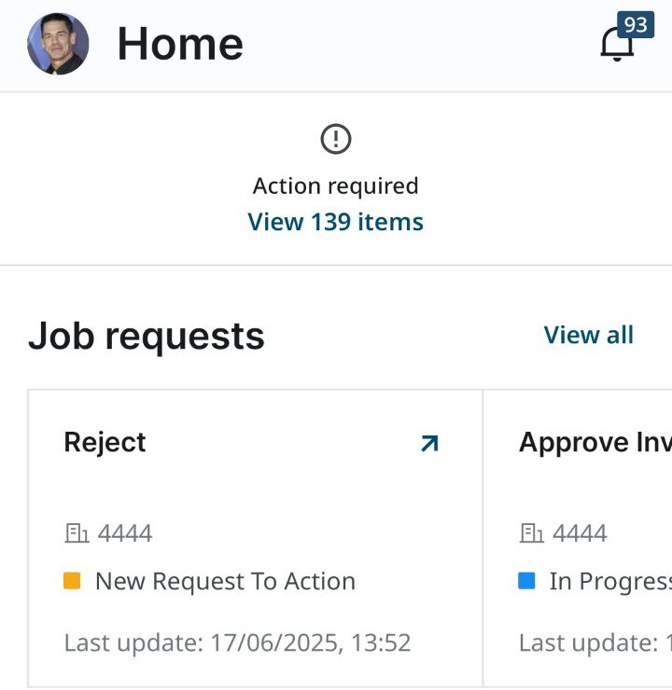The image size is (672, 690).
Task: Open the user profile avatar
Action: tap(58, 44)
